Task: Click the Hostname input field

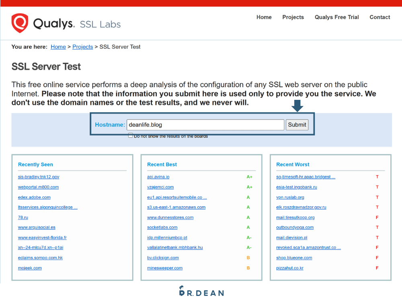Action: (x=205, y=125)
